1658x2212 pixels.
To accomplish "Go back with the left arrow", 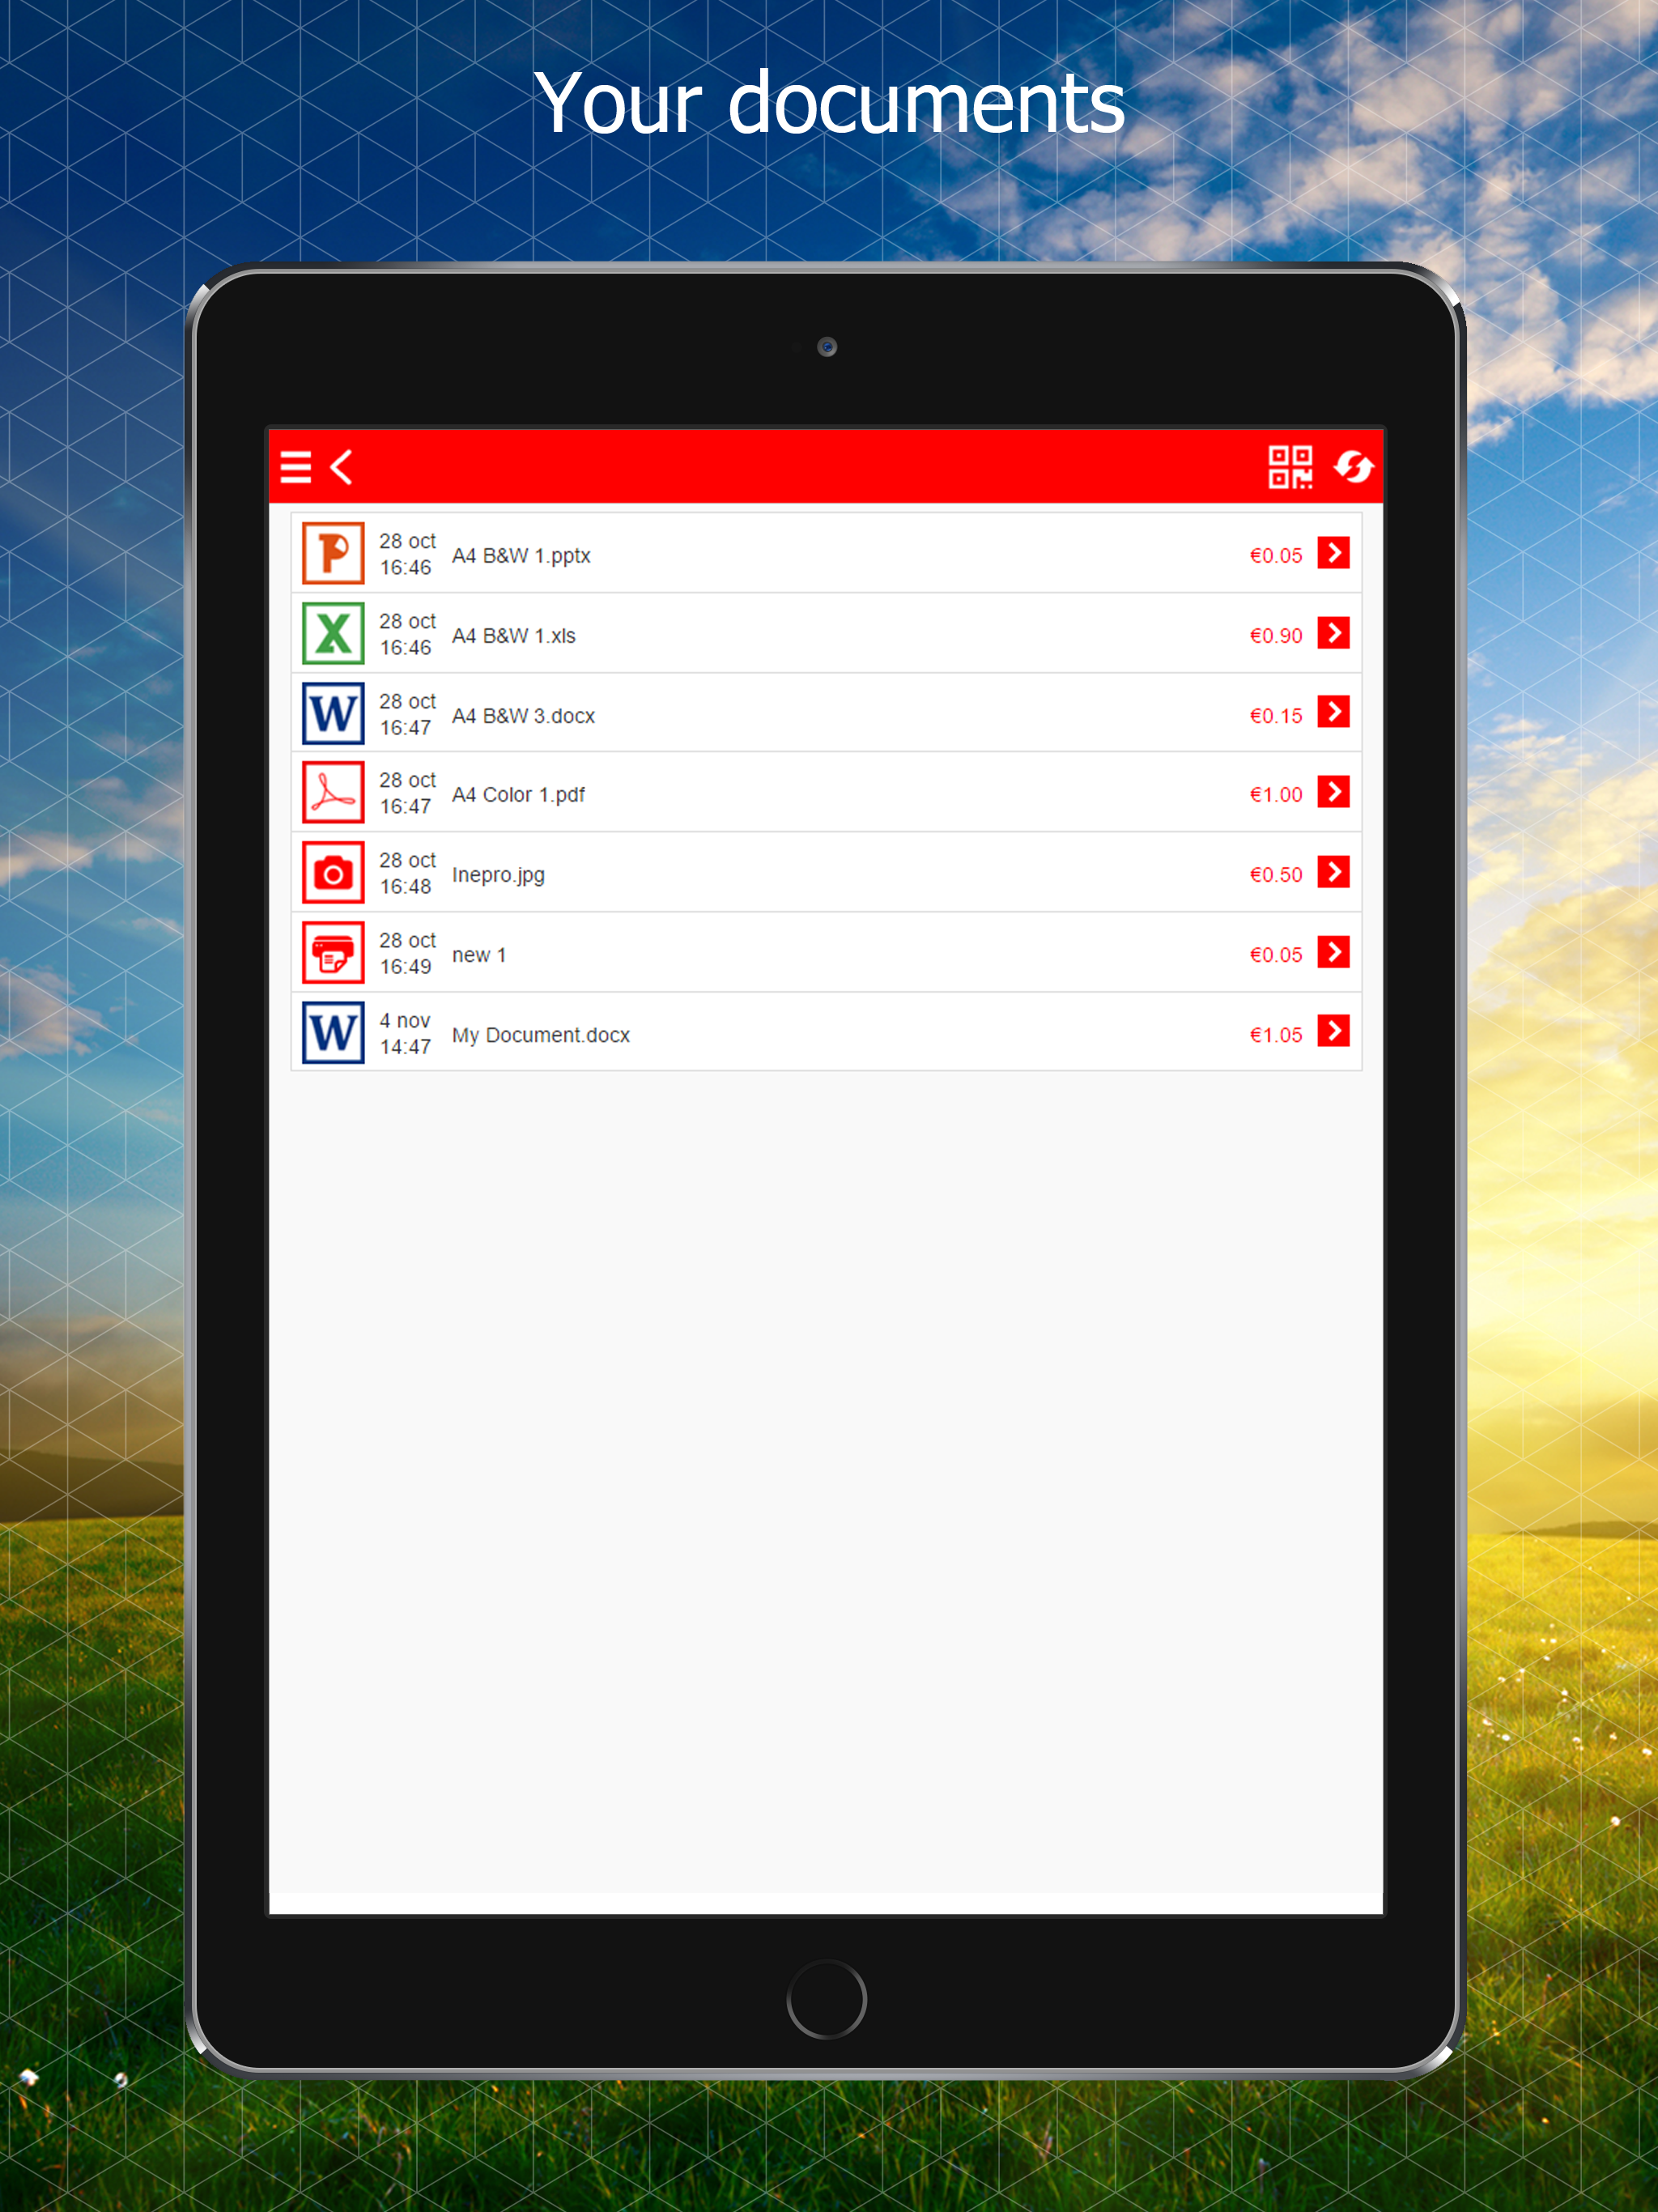I will click(x=342, y=467).
